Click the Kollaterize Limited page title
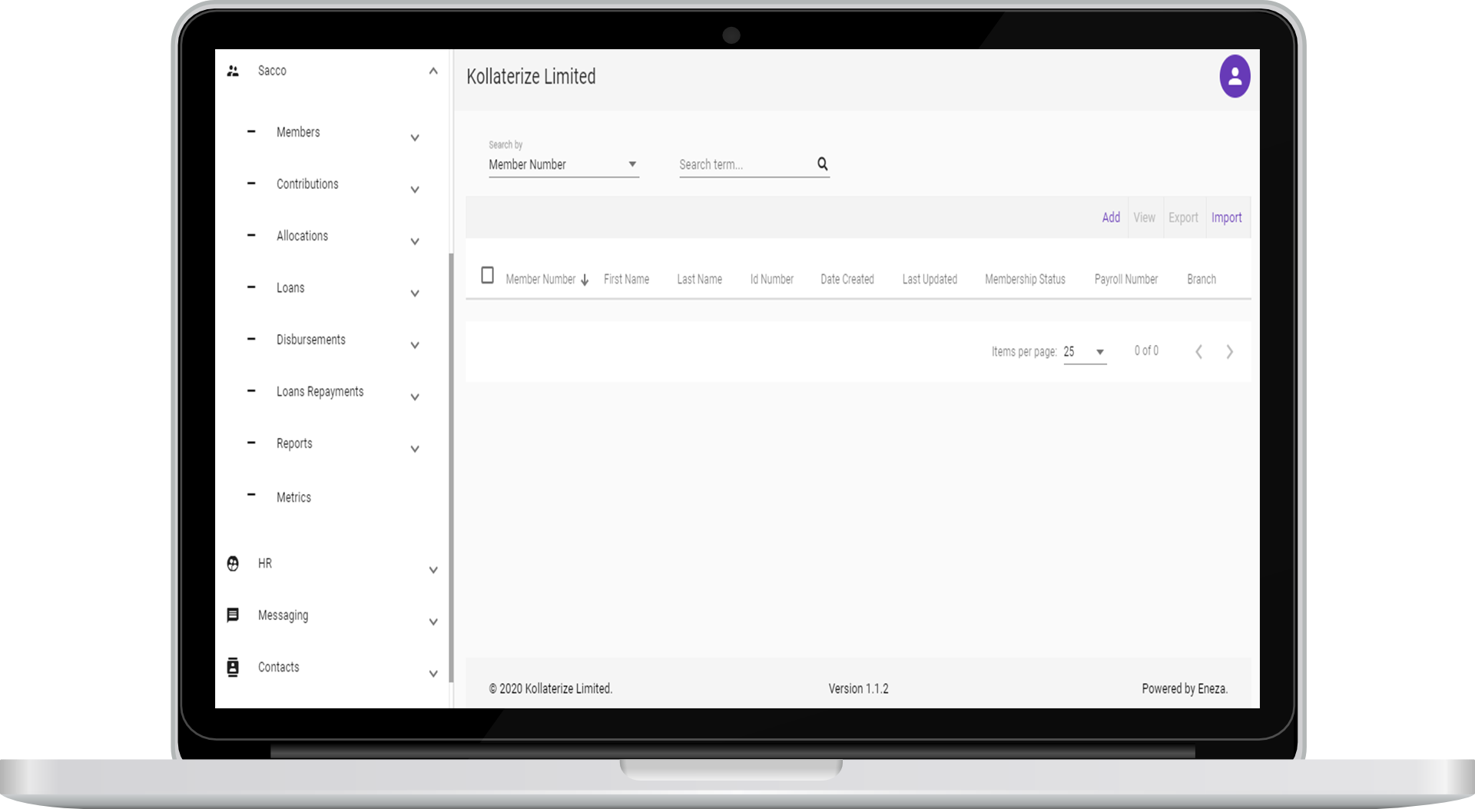Screen dimensions: 1475x809 coord(531,77)
